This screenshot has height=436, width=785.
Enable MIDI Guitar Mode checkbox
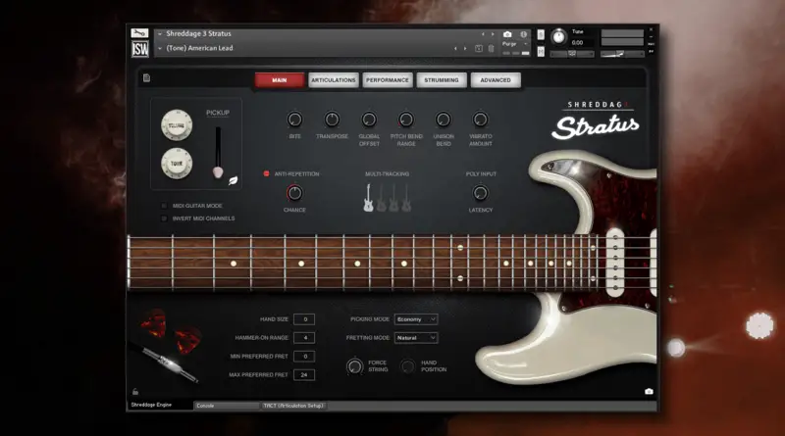point(164,206)
